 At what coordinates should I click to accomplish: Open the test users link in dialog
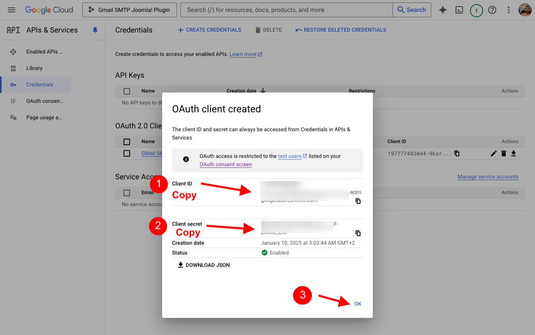click(x=293, y=156)
